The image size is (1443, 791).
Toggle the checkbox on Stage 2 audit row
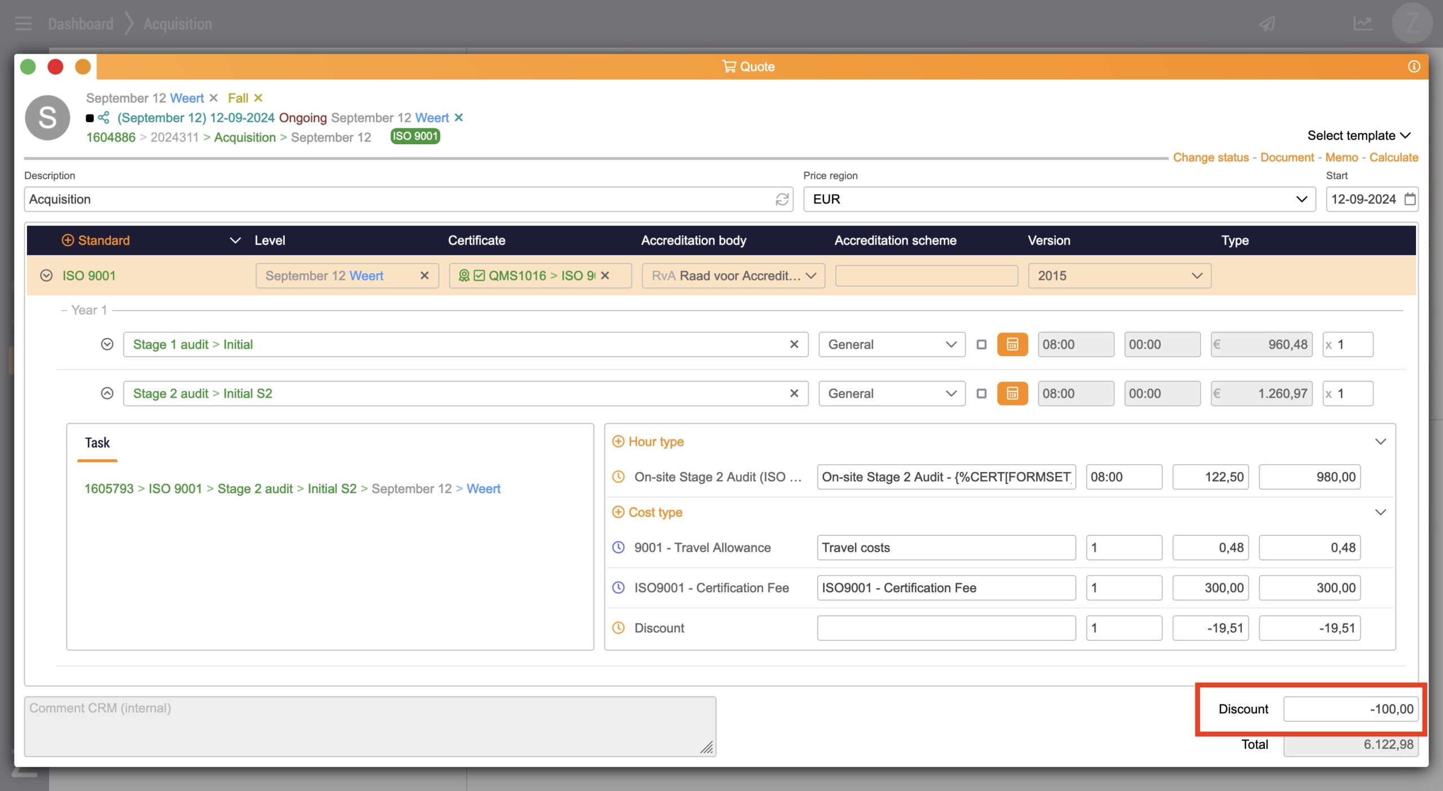pyautogui.click(x=981, y=393)
